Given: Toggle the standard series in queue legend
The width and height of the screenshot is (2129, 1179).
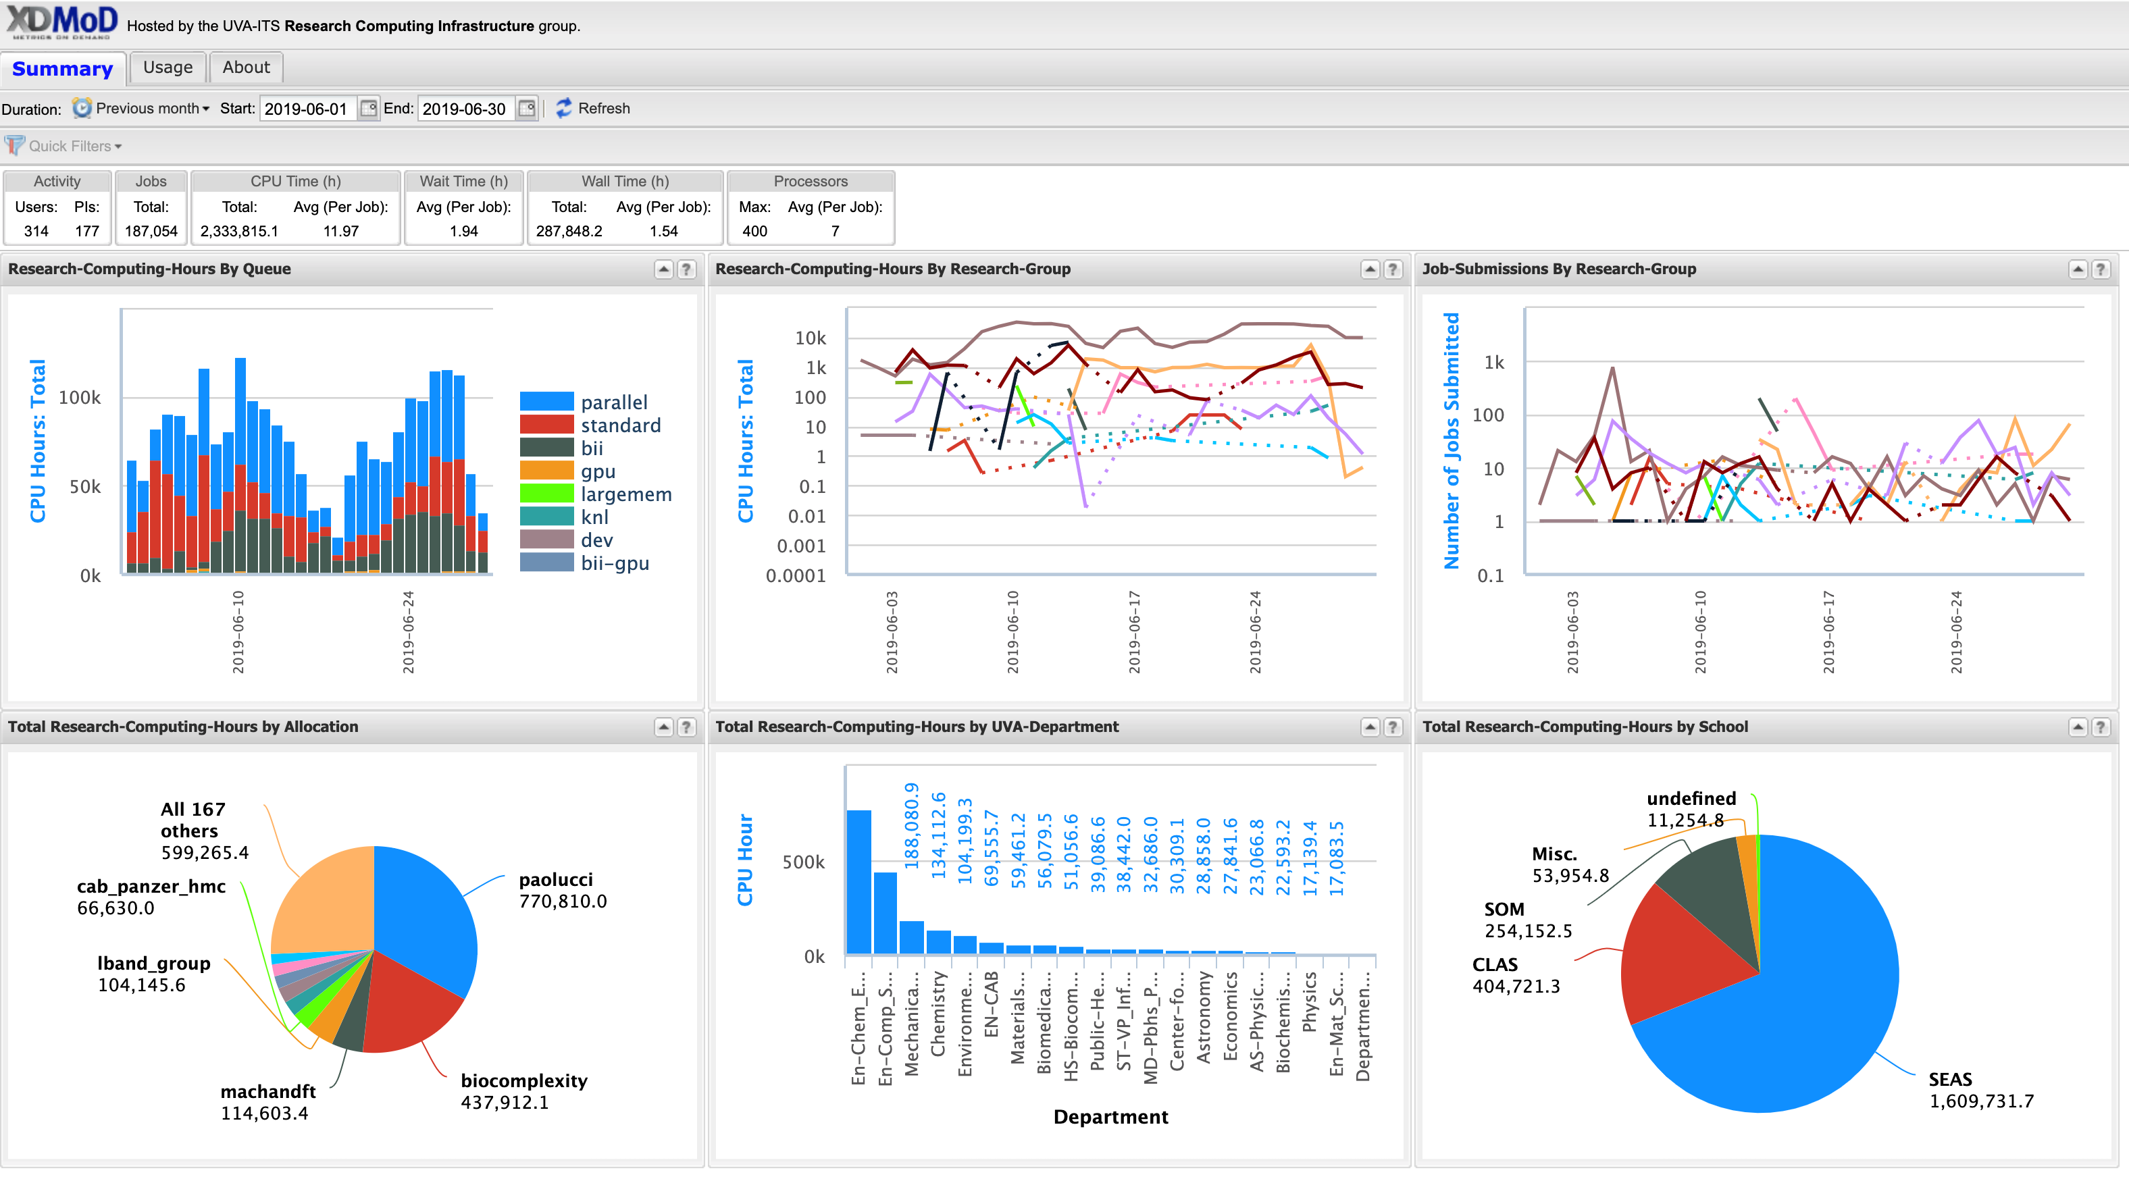Looking at the screenshot, I should [x=620, y=425].
